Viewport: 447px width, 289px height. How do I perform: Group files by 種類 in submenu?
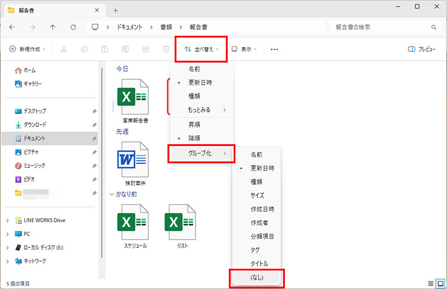[x=257, y=182]
